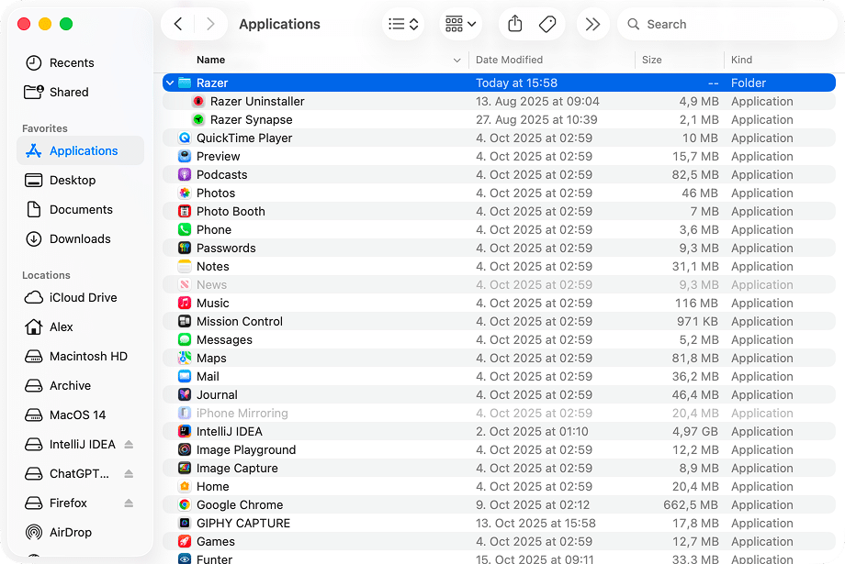This screenshot has width=845, height=564.
Task: Open the grouping options dropdown
Action: pos(461,25)
